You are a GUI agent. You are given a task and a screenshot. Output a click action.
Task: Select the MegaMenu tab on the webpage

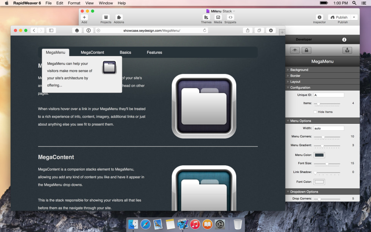coord(56,52)
